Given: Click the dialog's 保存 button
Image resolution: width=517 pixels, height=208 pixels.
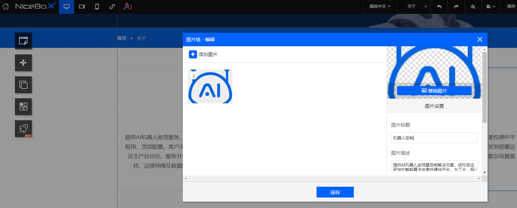Looking at the screenshot, I should pyautogui.click(x=335, y=192).
